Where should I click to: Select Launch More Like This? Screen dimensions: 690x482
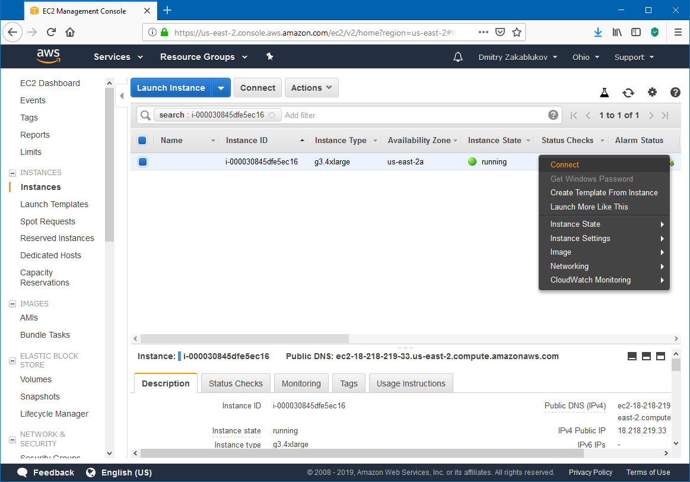coord(604,207)
